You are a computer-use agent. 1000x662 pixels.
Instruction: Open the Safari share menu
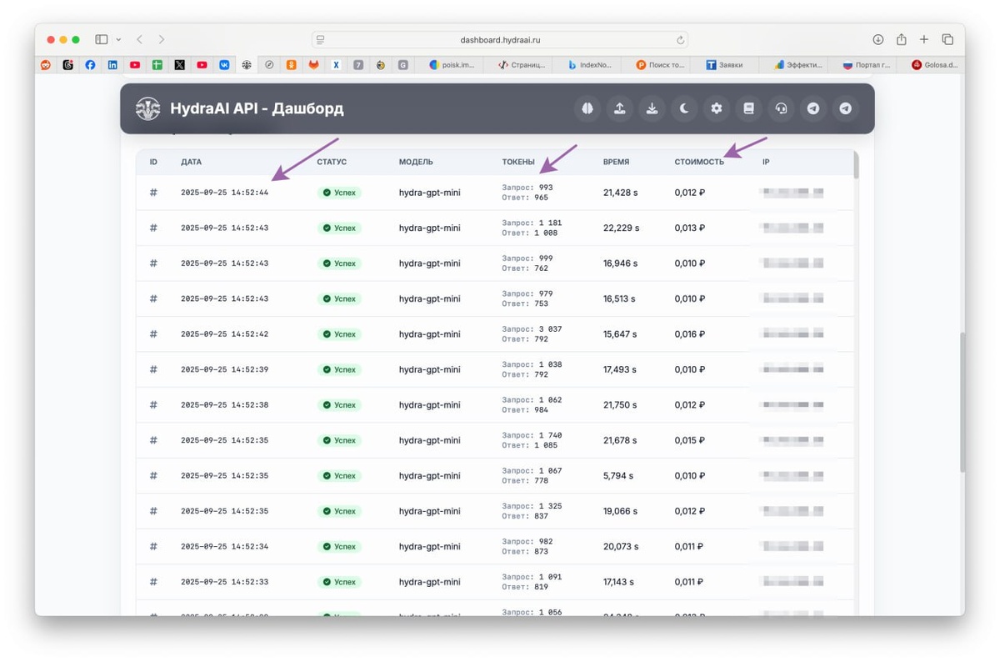click(902, 39)
